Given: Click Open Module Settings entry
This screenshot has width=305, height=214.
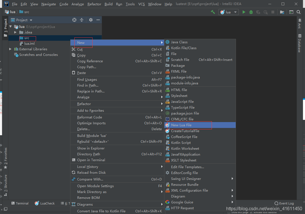Looking at the screenshot, I should (117, 186).
